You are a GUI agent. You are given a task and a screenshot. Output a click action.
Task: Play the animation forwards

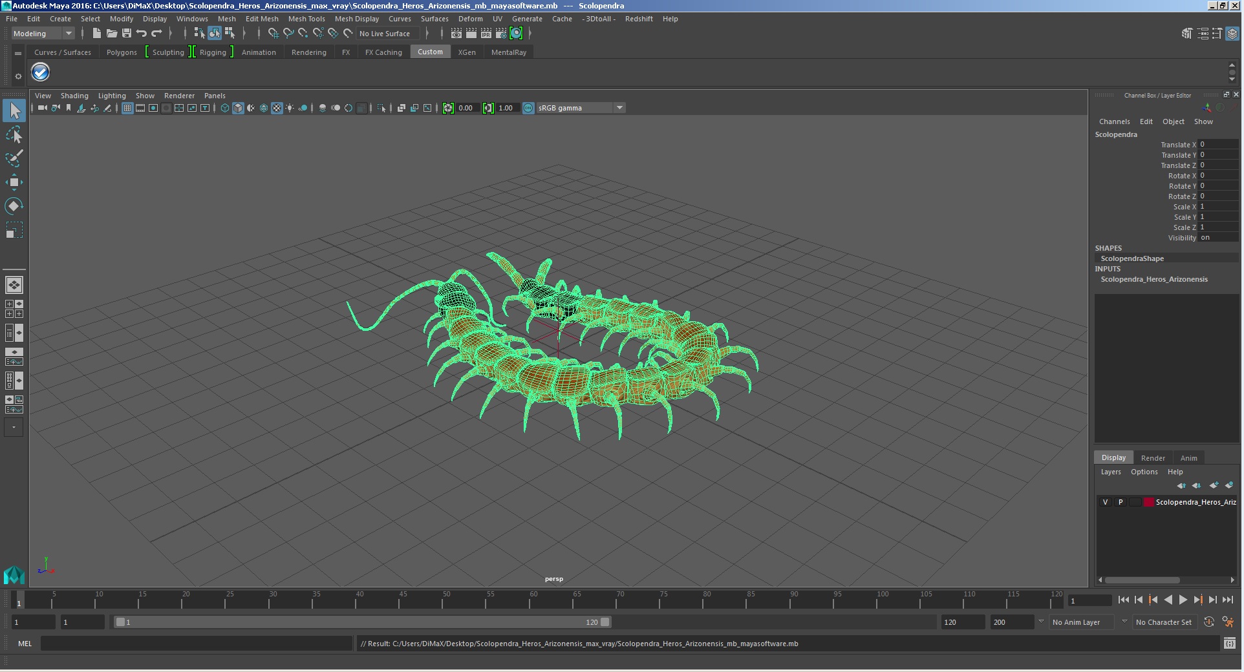1183,600
